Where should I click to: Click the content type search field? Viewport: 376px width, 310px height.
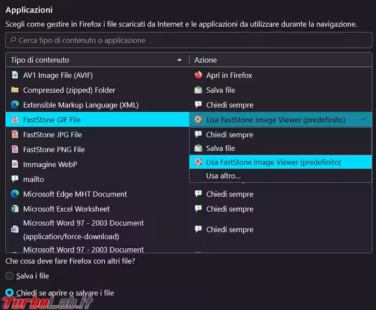coord(188,40)
